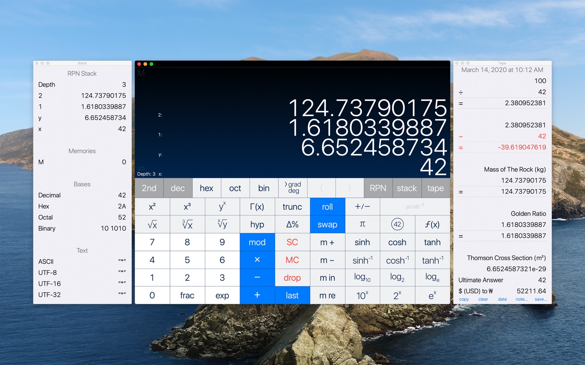Click the digit 0 key
The height and width of the screenshot is (365, 585).
pyautogui.click(x=152, y=295)
